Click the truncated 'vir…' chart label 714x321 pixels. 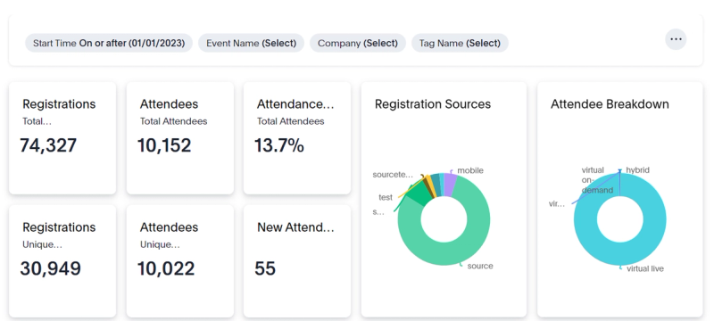coord(556,204)
